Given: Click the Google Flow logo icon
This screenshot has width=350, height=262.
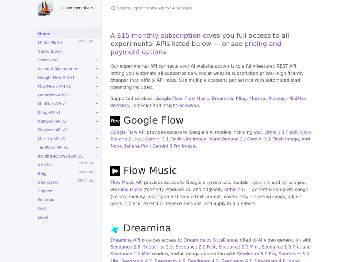Looking at the screenshot, I should (115, 121).
